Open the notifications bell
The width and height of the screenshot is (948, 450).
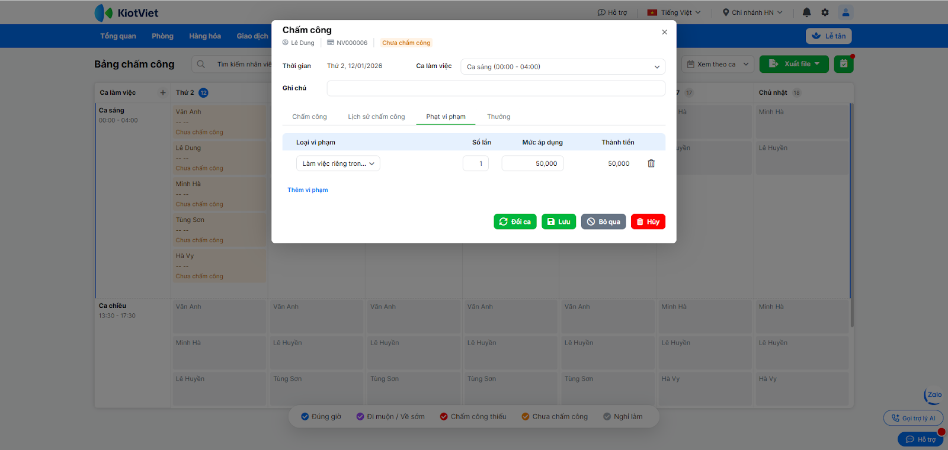(x=806, y=12)
